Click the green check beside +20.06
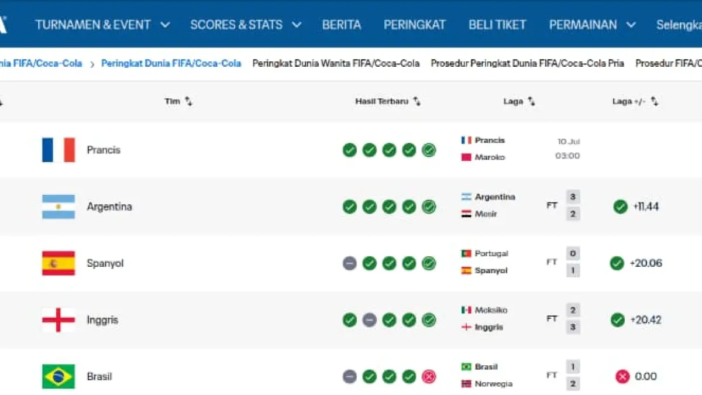Viewport: 702px width, 395px height. [617, 263]
